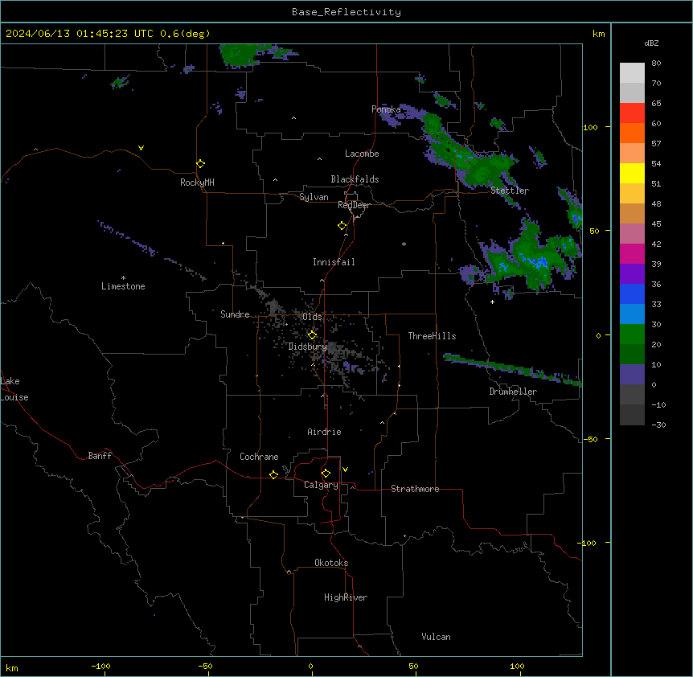Viewport: 693px width, 677px height.
Task: Select the dark blue 36–33 dBZ swatch
Action: point(632,293)
